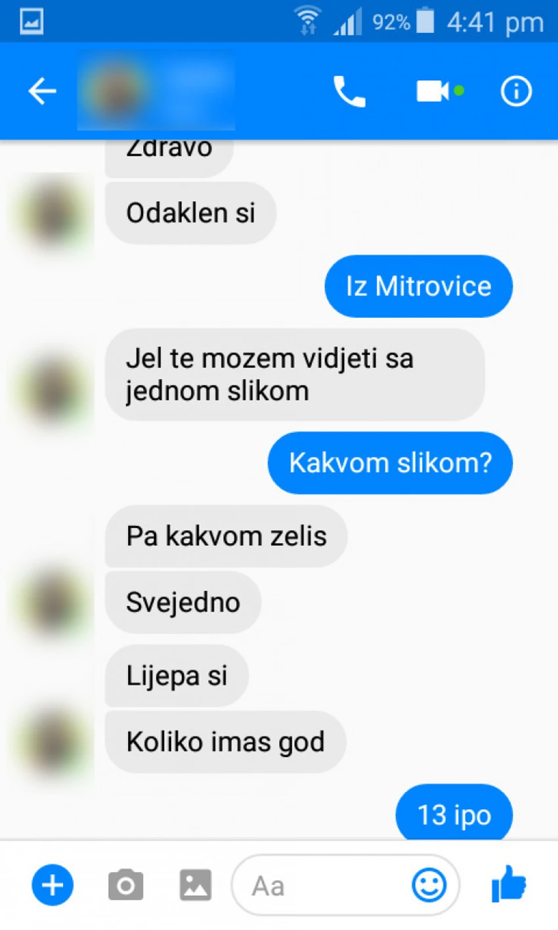Open the camera from the message bar
558x930 pixels.
pos(125,885)
